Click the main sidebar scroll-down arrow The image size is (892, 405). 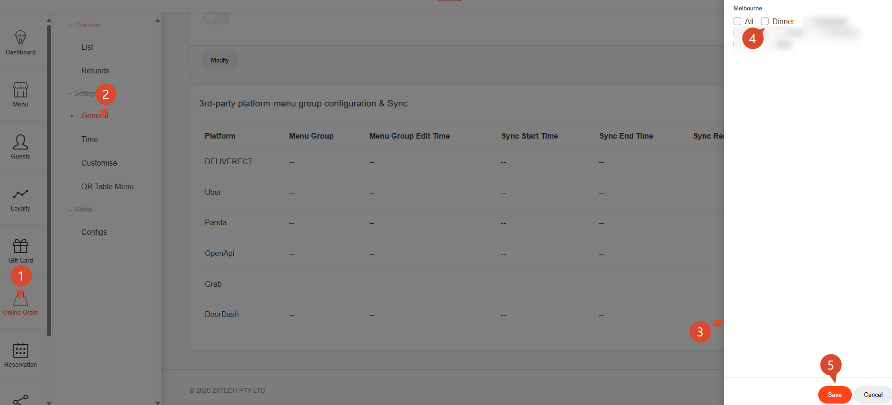[49, 403]
